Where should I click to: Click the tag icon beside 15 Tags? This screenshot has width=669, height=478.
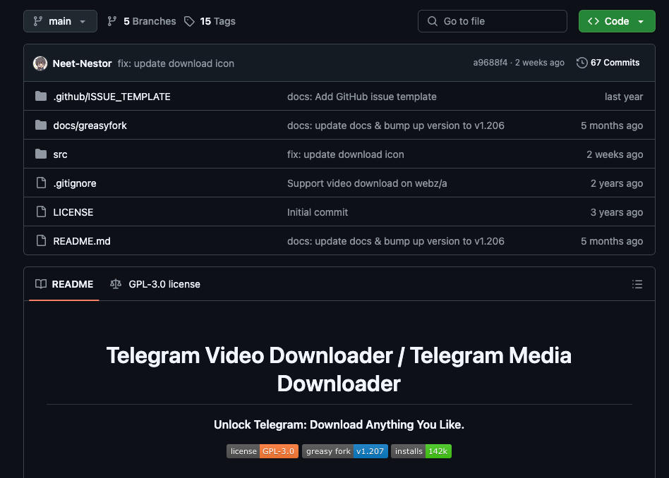(189, 21)
